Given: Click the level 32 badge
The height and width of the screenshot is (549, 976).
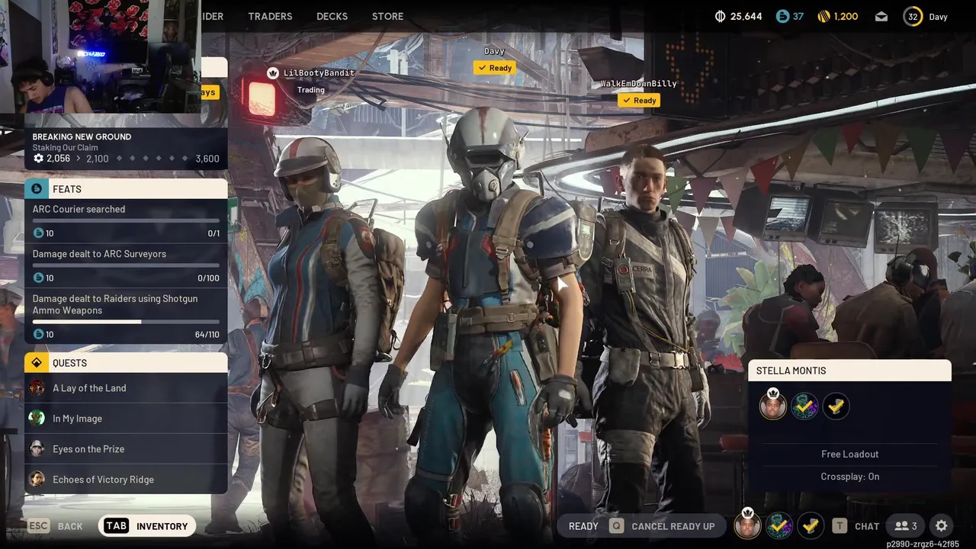Looking at the screenshot, I should click(x=913, y=16).
